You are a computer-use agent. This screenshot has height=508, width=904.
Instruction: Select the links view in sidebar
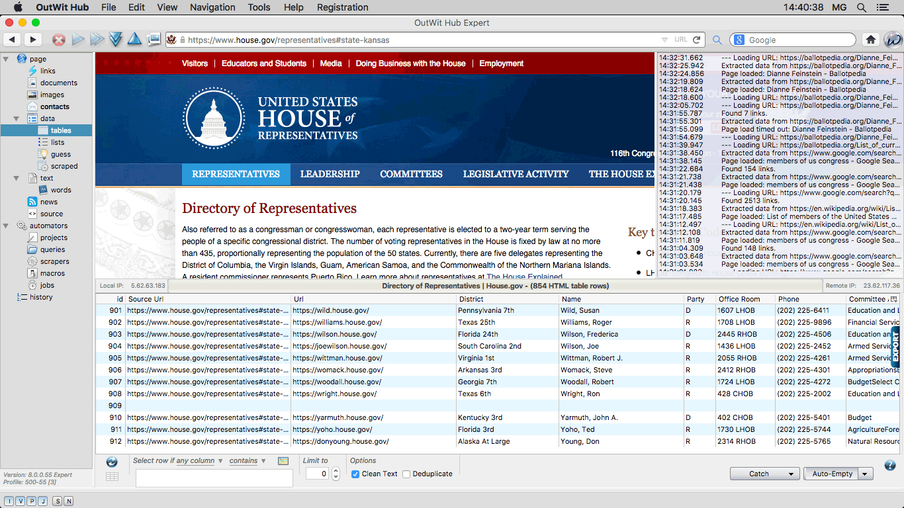coord(48,71)
